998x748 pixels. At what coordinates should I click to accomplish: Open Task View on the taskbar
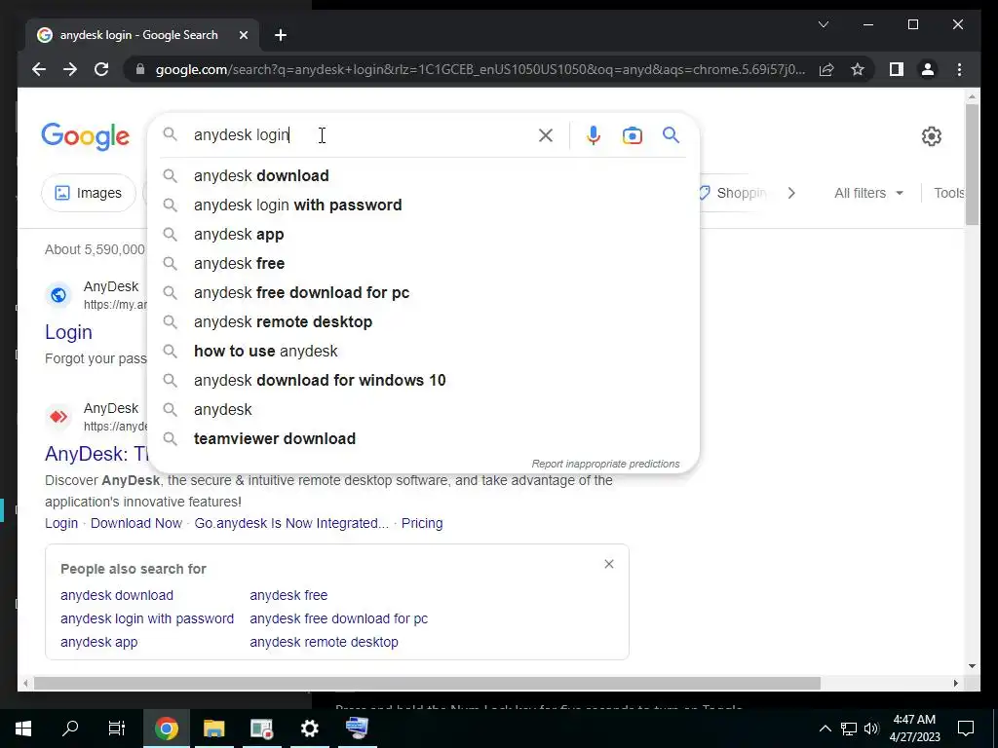click(x=117, y=729)
